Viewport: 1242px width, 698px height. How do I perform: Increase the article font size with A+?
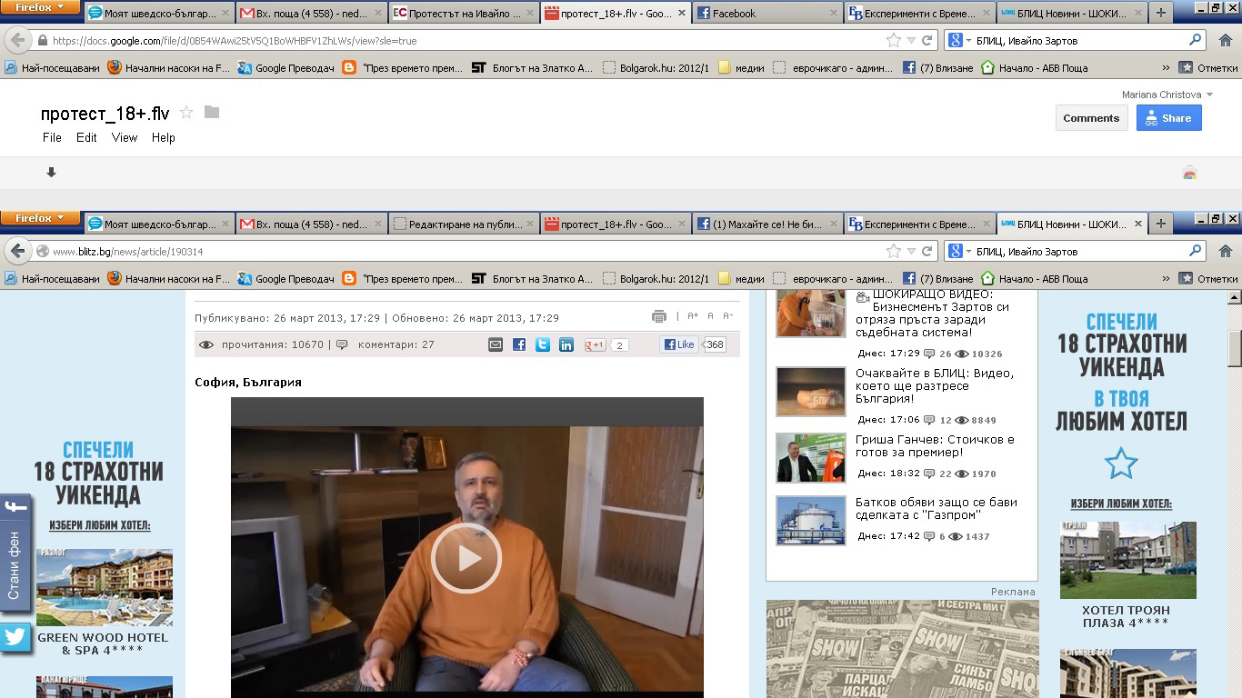(x=693, y=316)
